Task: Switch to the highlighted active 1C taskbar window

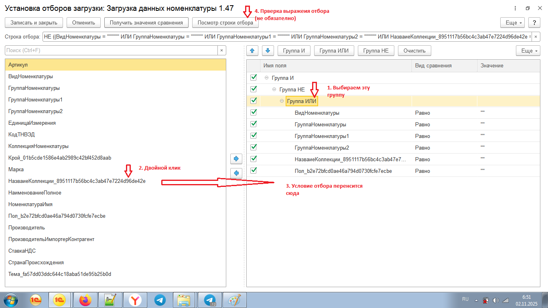Action: [x=60, y=300]
